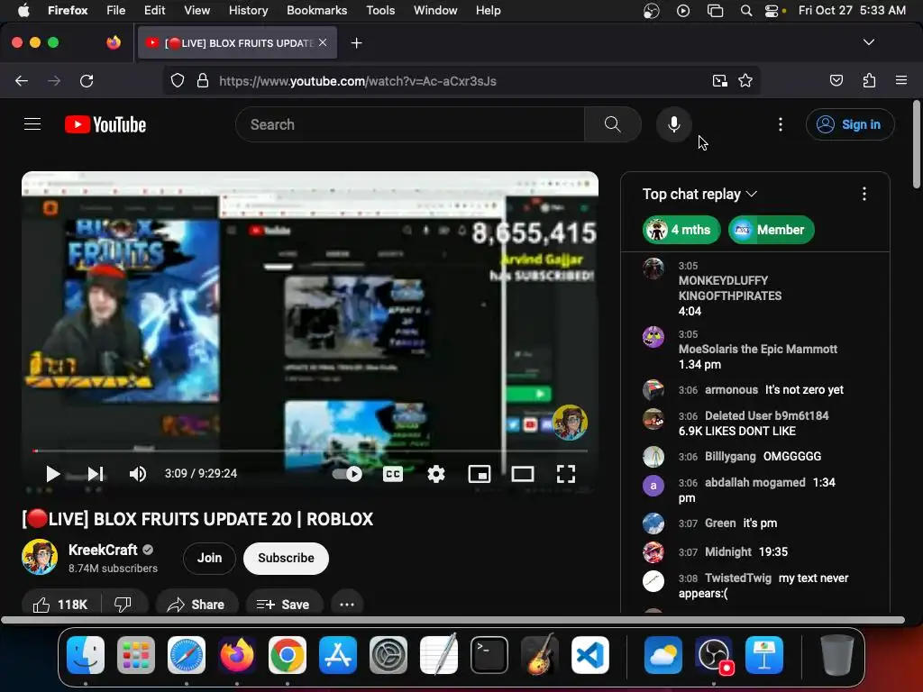Open the KreekCraft channel name link
This screenshot has width=923, height=692.
(x=103, y=550)
